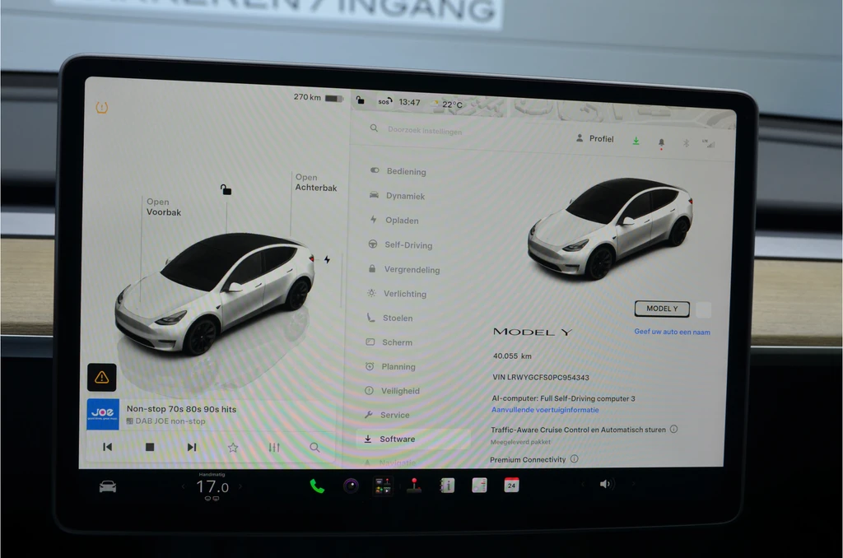
Task: Toggle the door lock icon above car
Action: point(226,189)
